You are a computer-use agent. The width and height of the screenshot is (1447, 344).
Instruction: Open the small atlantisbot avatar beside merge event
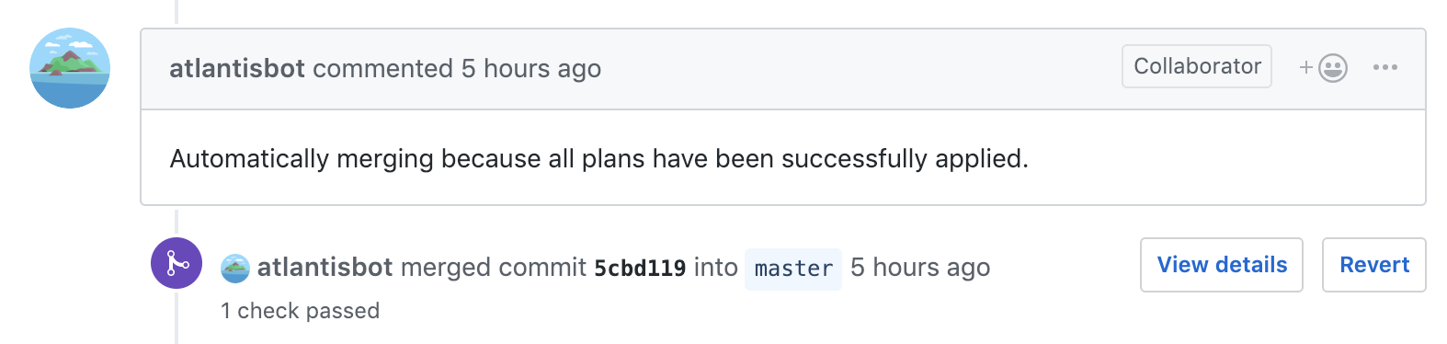click(x=235, y=268)
